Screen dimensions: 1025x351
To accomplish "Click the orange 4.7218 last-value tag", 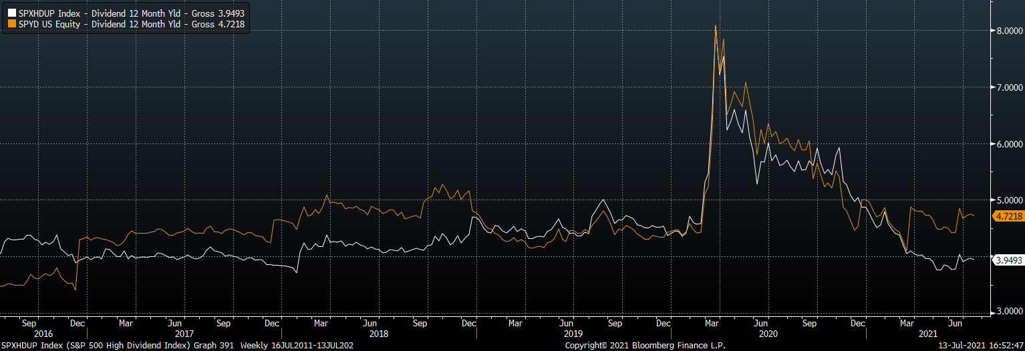I will pos(1008,216).
